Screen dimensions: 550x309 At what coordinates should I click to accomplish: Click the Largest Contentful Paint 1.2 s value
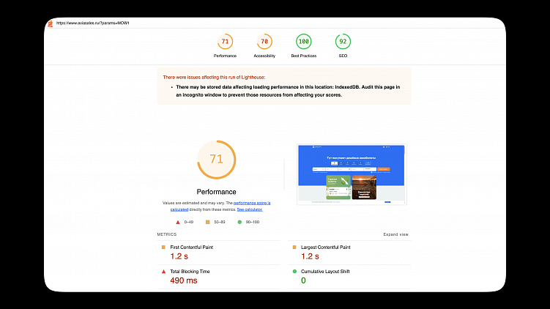[x=310, y=256]
